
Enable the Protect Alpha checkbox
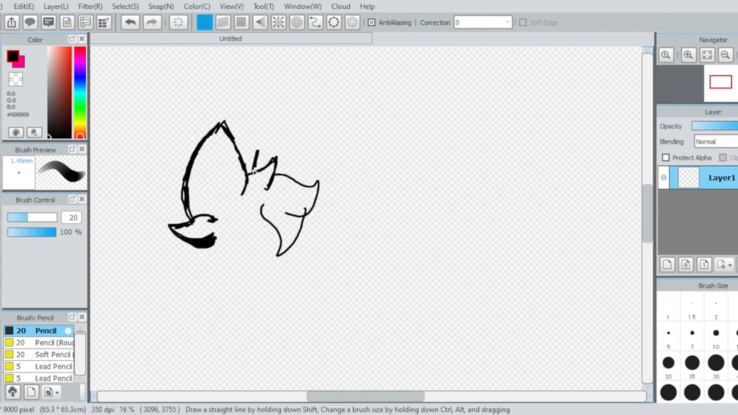point(666,158)
